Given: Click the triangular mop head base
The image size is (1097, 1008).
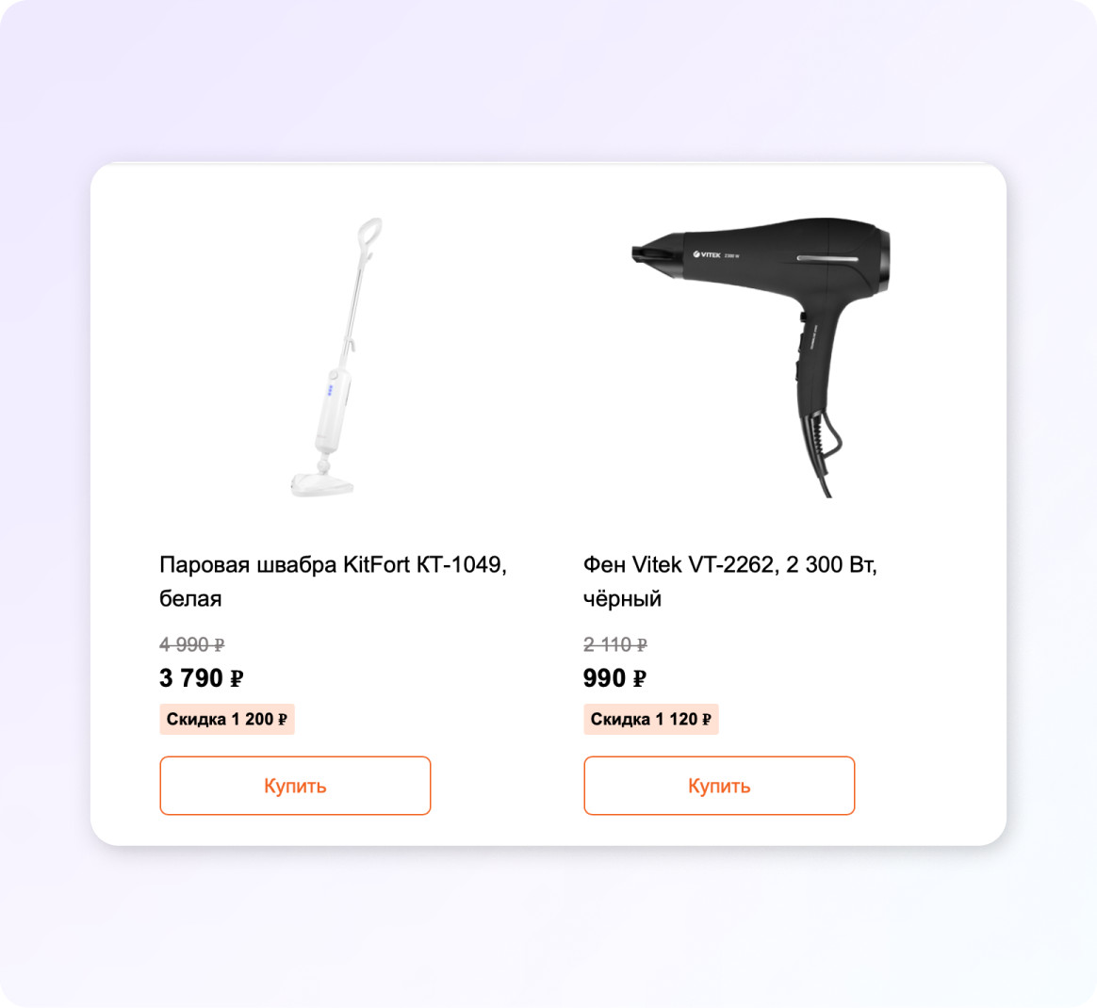Looking at the screenshot, I should (321, 485).
